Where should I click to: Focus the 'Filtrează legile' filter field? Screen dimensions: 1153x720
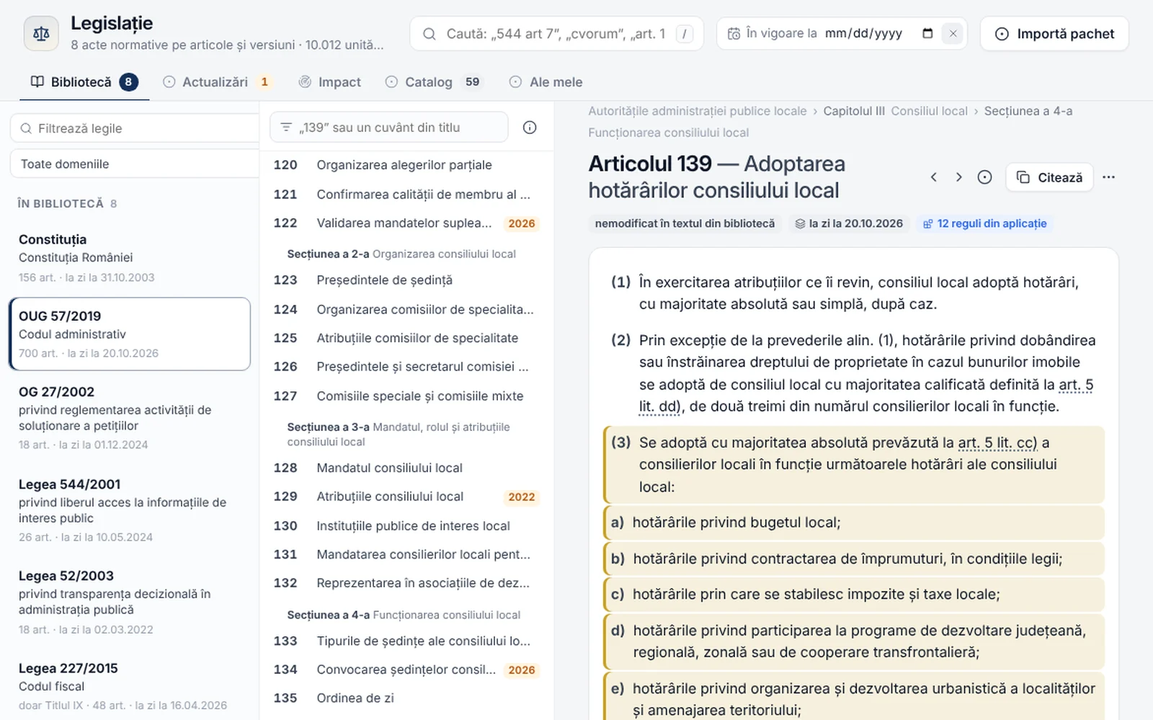135,128
